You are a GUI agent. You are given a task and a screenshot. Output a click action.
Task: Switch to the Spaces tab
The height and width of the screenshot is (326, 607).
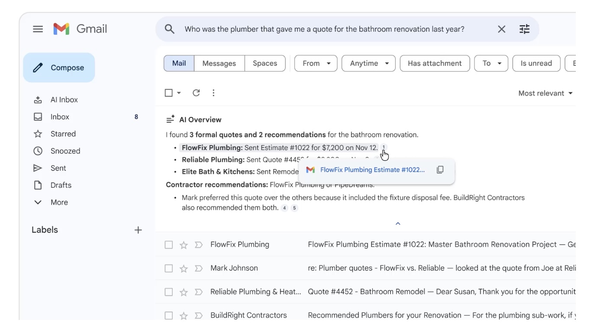pyautogui.click(x=265, y=63)
